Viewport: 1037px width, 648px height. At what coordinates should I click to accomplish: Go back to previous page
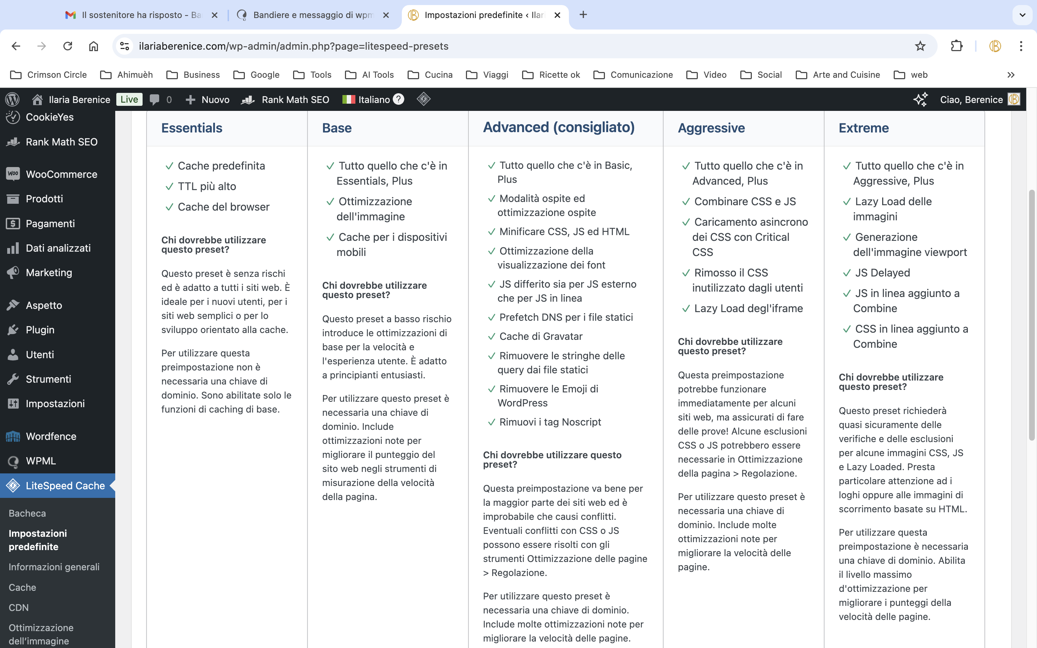tap(16, 46)
